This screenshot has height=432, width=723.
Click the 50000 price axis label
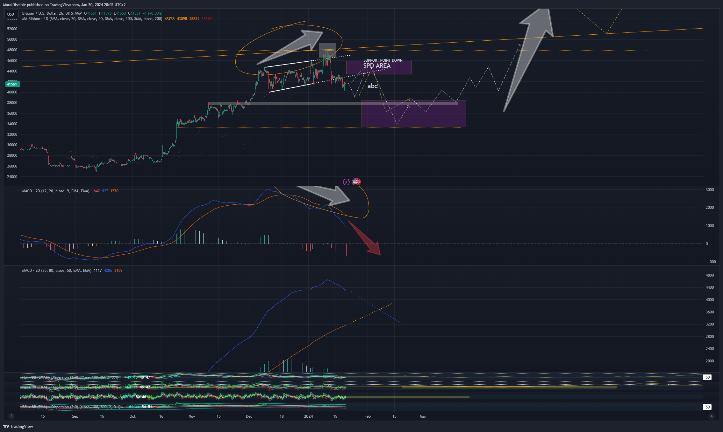(12, 39)
